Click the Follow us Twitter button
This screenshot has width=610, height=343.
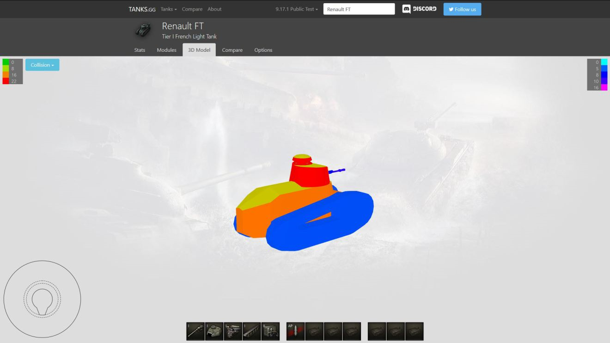pyautogui.click(x=462, y=9)
